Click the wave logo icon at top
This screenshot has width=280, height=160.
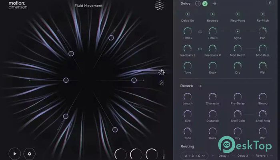pyautogui.click(x=159, y=6)
